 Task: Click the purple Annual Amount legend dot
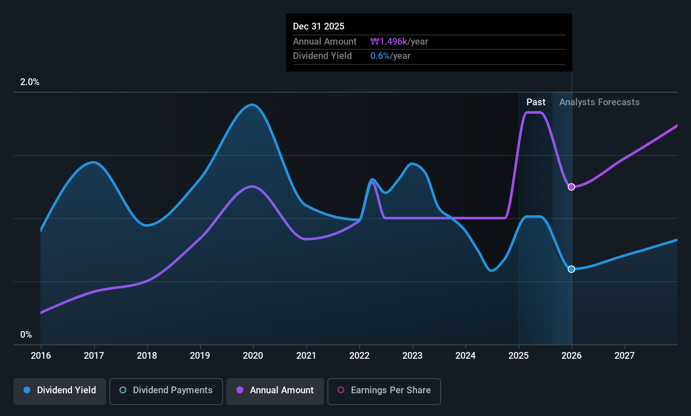coord(240,390)
